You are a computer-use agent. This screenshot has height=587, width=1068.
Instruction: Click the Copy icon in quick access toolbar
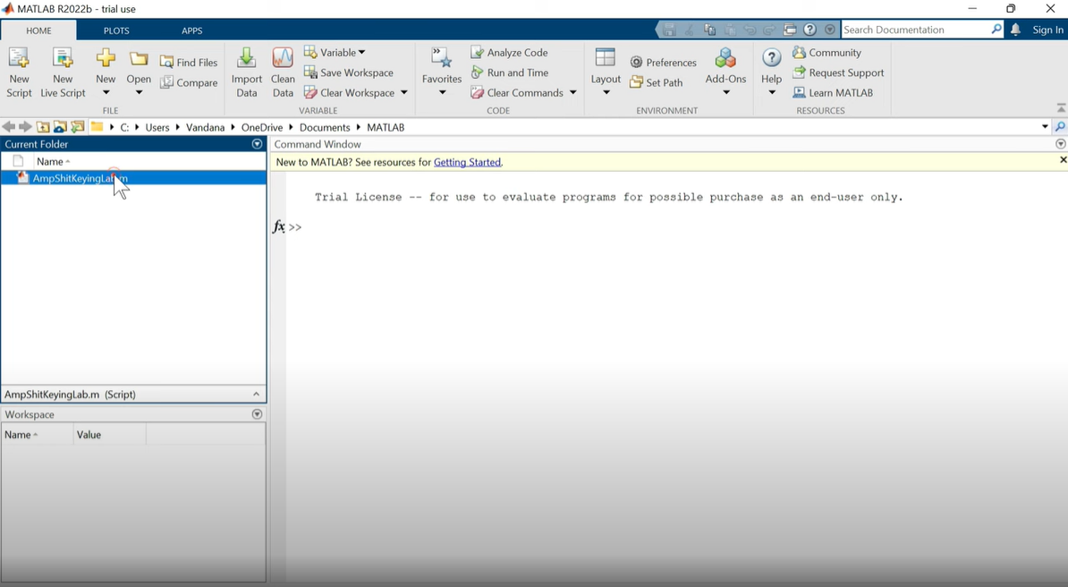[x=709, y=30]
